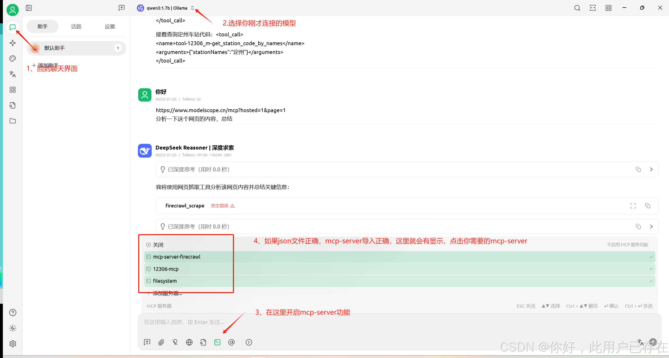Expand the firecrawl_scrape tool result fullscreen
The image size is (669, 358).
[x=633, y=206]
